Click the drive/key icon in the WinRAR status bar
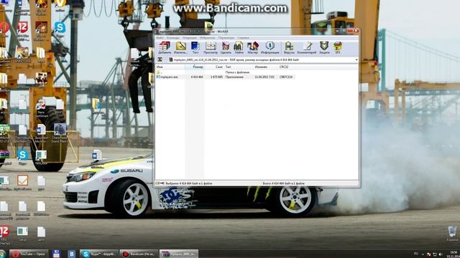The width and height of the screenshot is (460, 258). pyautogui.click(x=160, y=183)
